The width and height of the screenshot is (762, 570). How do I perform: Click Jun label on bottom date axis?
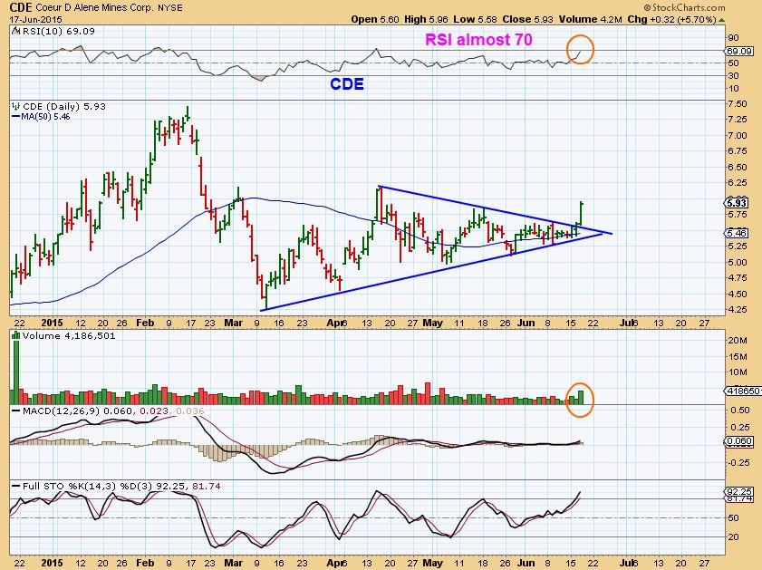(526, 563)
